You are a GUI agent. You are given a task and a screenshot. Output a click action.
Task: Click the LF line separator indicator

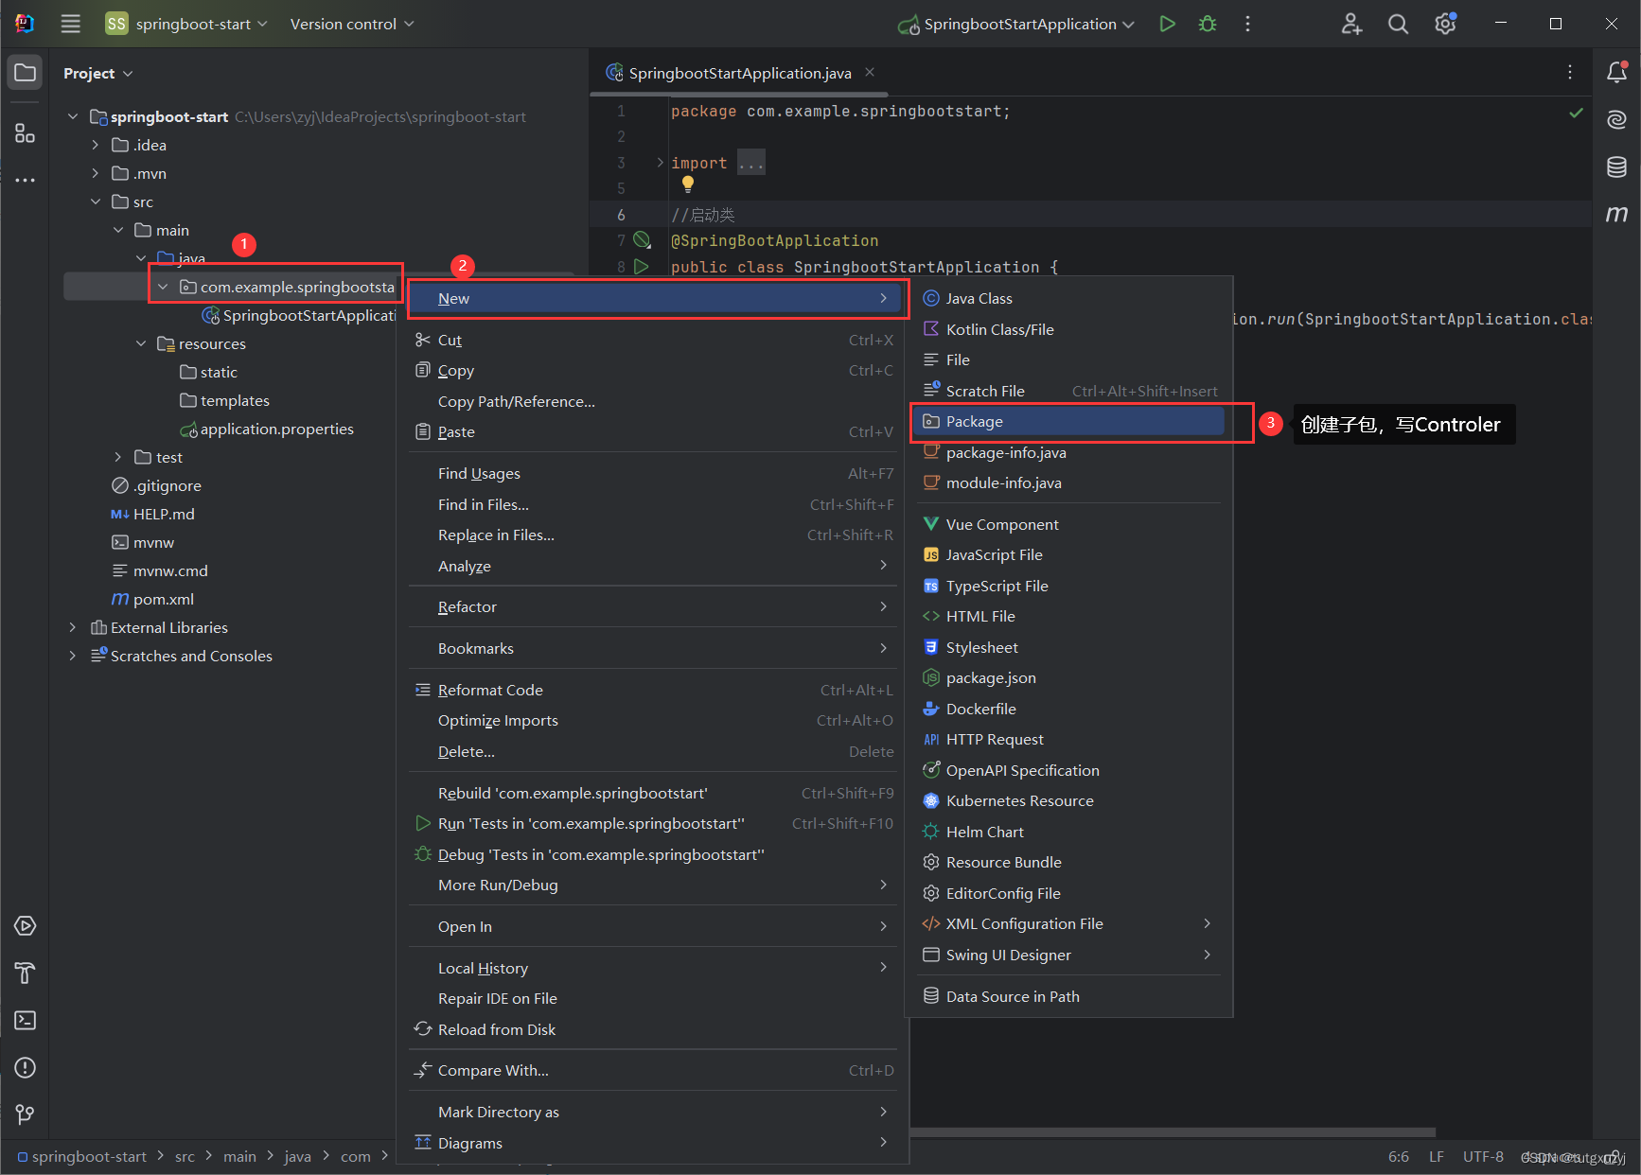click(x=1437, y=1156)
